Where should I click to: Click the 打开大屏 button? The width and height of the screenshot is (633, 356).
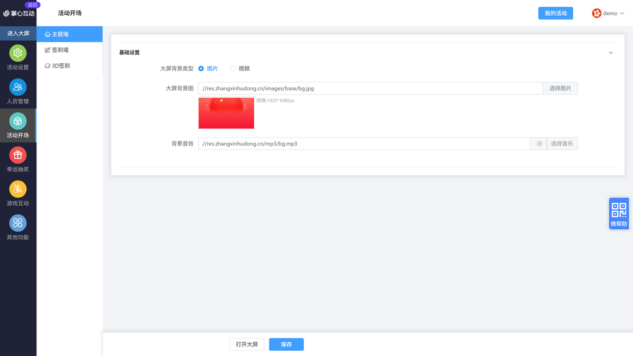point(247,344)
